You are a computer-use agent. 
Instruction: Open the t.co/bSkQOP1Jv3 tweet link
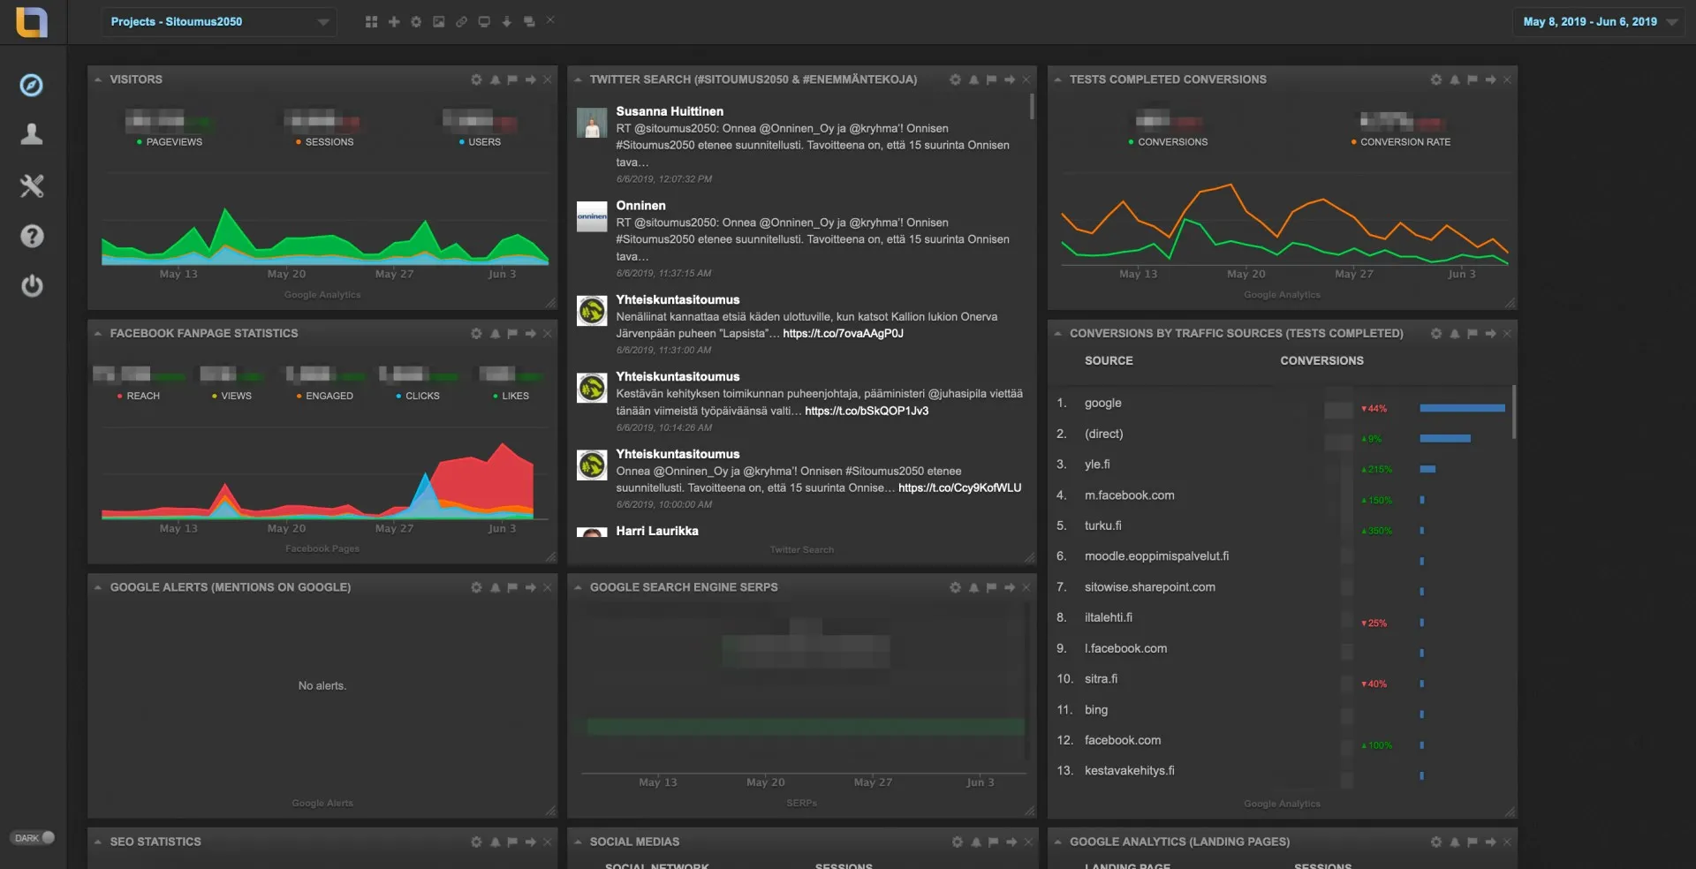pos(867,411)
